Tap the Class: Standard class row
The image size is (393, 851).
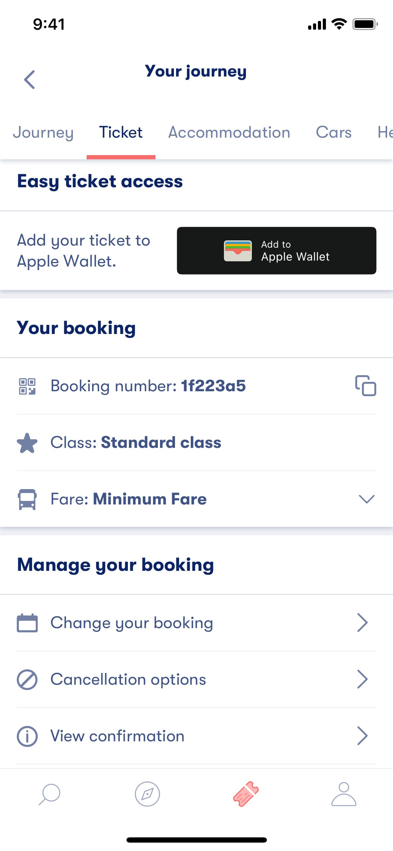tap(196, 443)
